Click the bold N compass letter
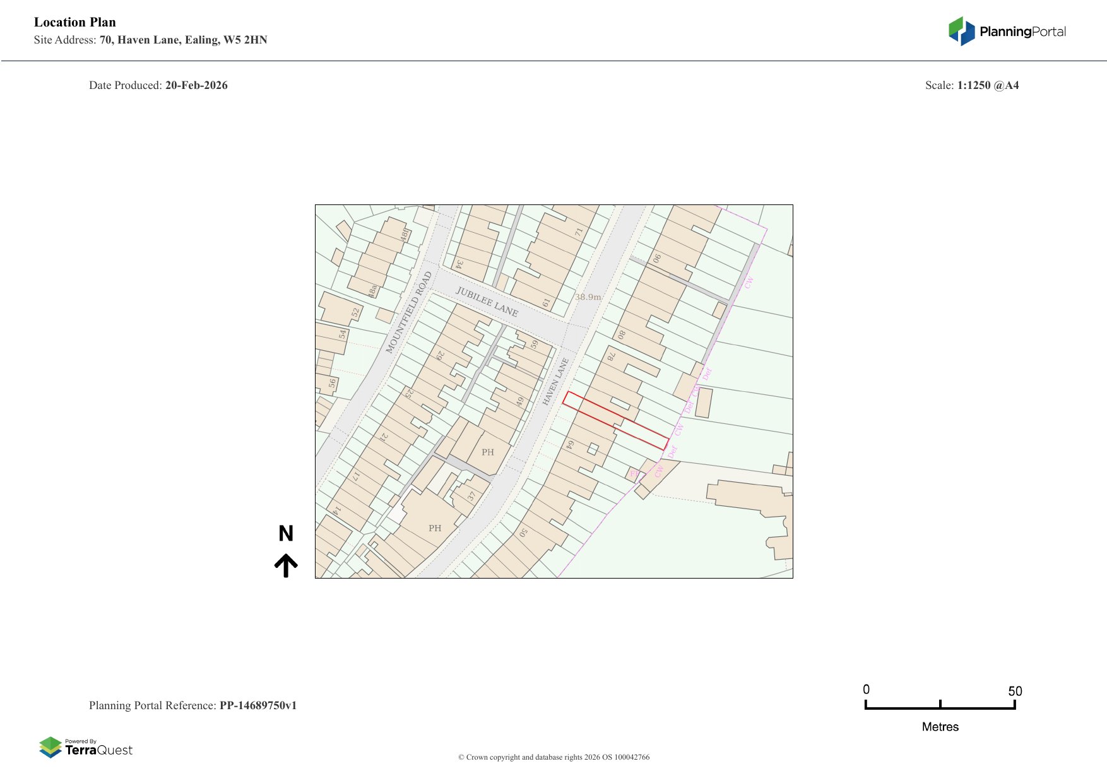The image size is (1107, 783). [x=286, y=534]
